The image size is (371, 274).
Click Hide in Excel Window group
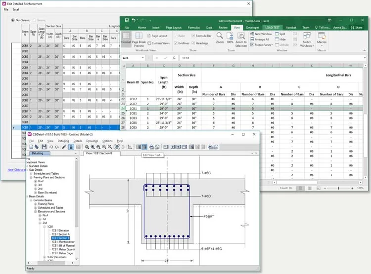[x=280, y=39]
